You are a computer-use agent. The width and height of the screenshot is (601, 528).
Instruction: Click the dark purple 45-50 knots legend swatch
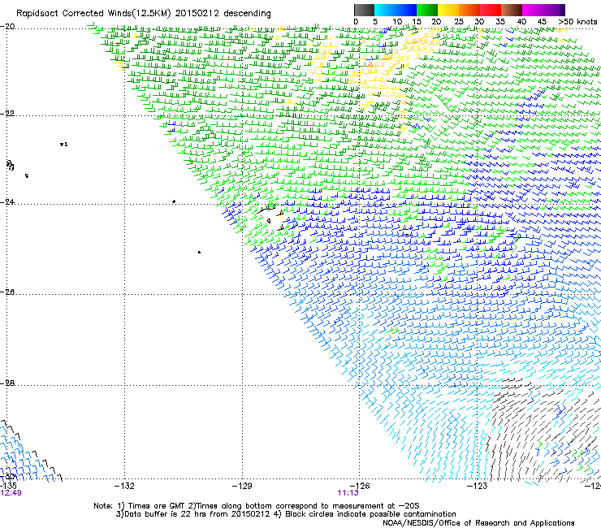554,10
